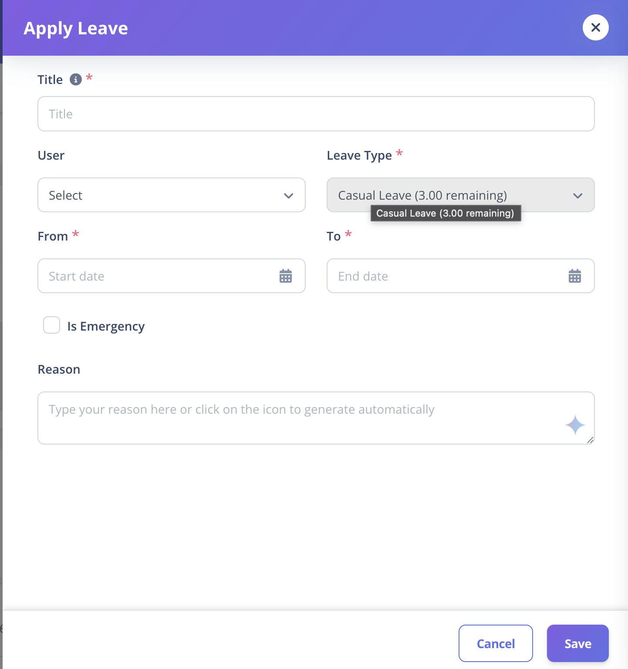Open the Start date calendar icon
Viewport: 628px width, 669px height.
pos(286,276)
